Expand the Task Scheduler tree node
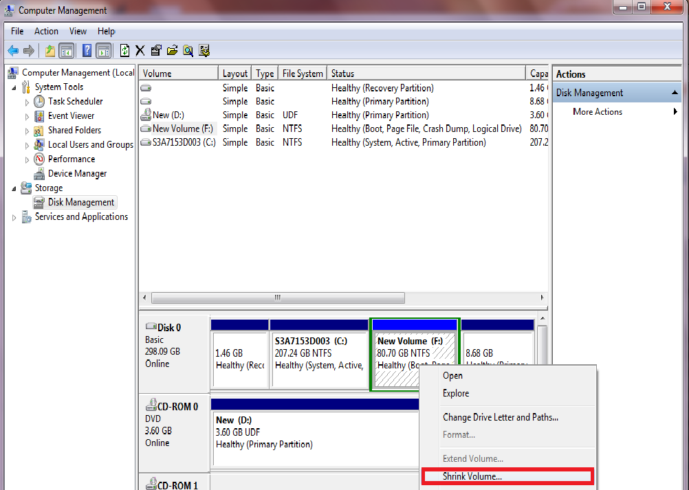The image size is (689, 490). click(28, 102)
